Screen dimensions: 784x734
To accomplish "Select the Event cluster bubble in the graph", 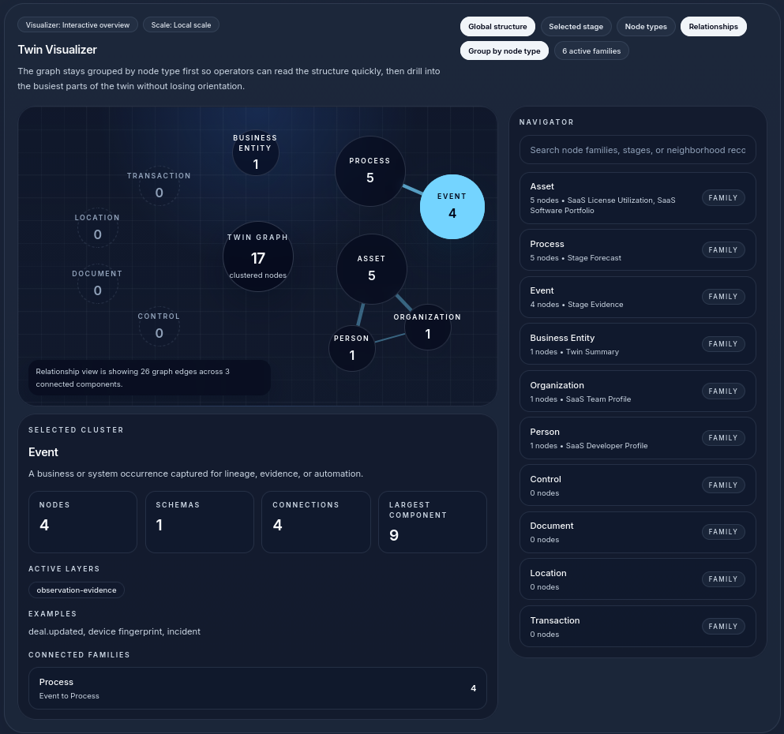I will [452, 205].
